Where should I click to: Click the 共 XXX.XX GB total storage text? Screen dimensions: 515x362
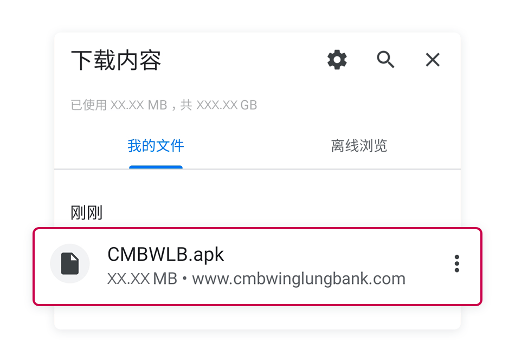click(219, 105)
